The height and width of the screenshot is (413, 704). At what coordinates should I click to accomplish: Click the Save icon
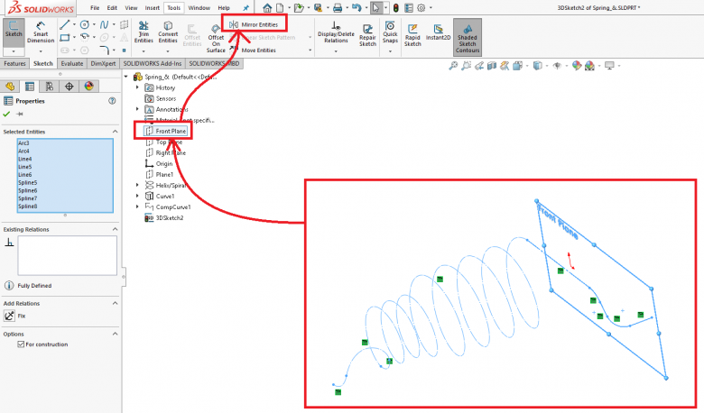click(319, 7)
